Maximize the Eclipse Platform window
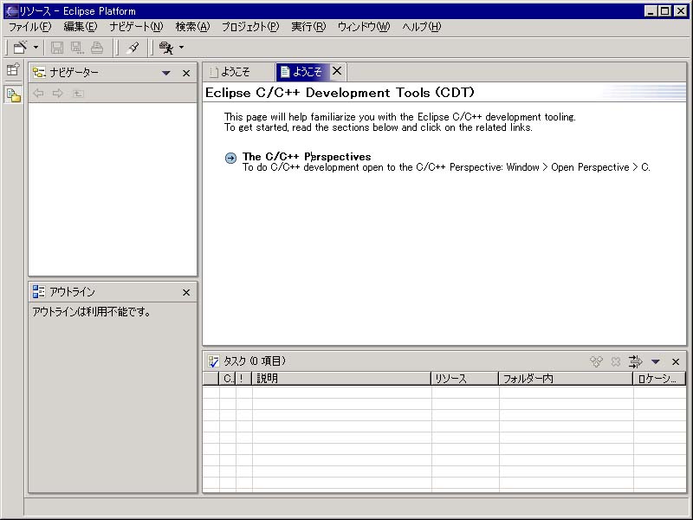 pos(664,11)
